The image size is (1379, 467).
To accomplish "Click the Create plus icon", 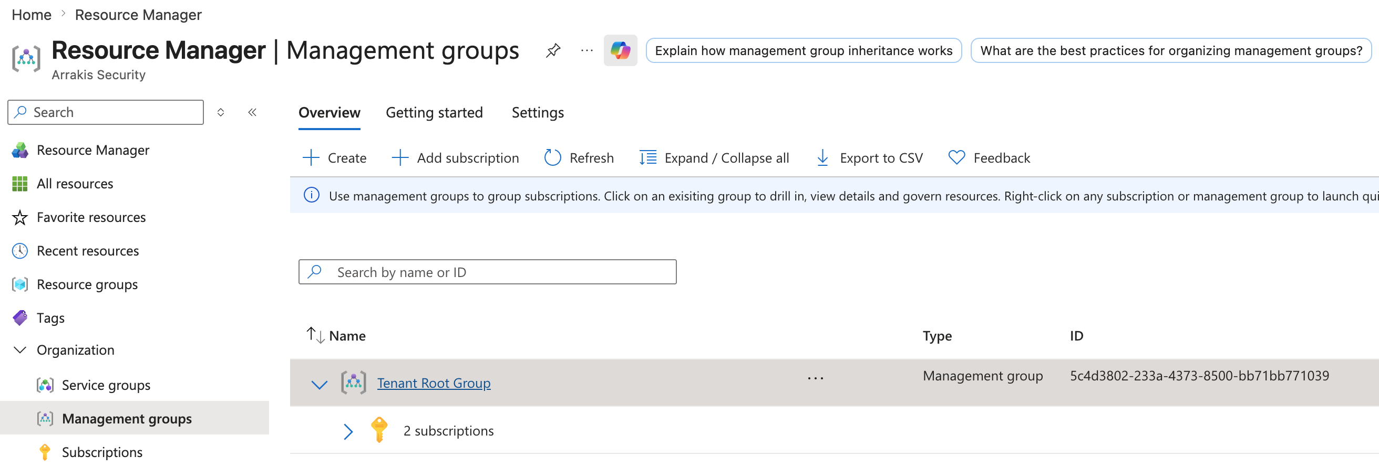I will 311,158.
